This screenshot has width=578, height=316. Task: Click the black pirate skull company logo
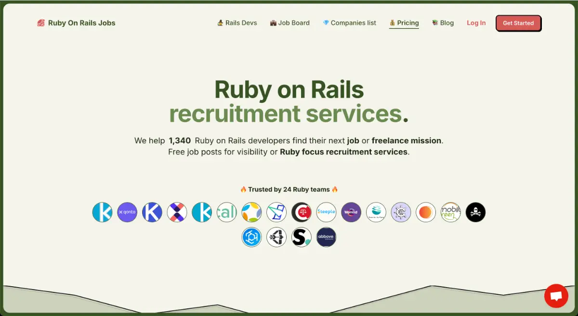475,212
